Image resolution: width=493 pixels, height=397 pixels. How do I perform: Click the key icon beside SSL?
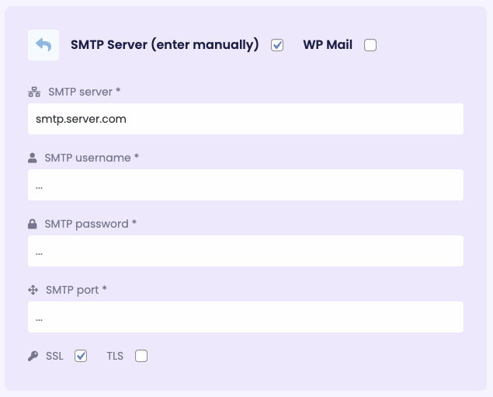click(33, 356)
